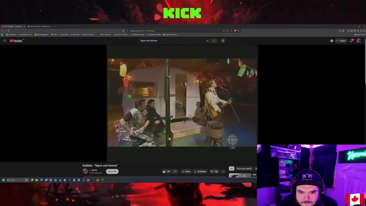
Task: Dislike the video with thumbs down
Action: click(x=175, y=171)
